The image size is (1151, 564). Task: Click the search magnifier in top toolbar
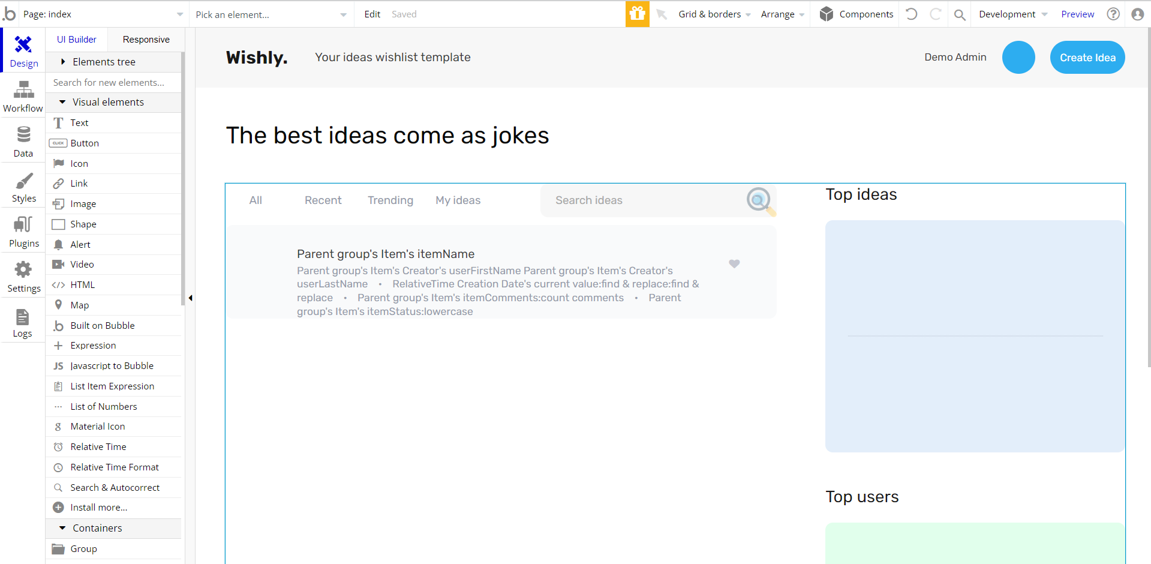(x=960, y=14)
